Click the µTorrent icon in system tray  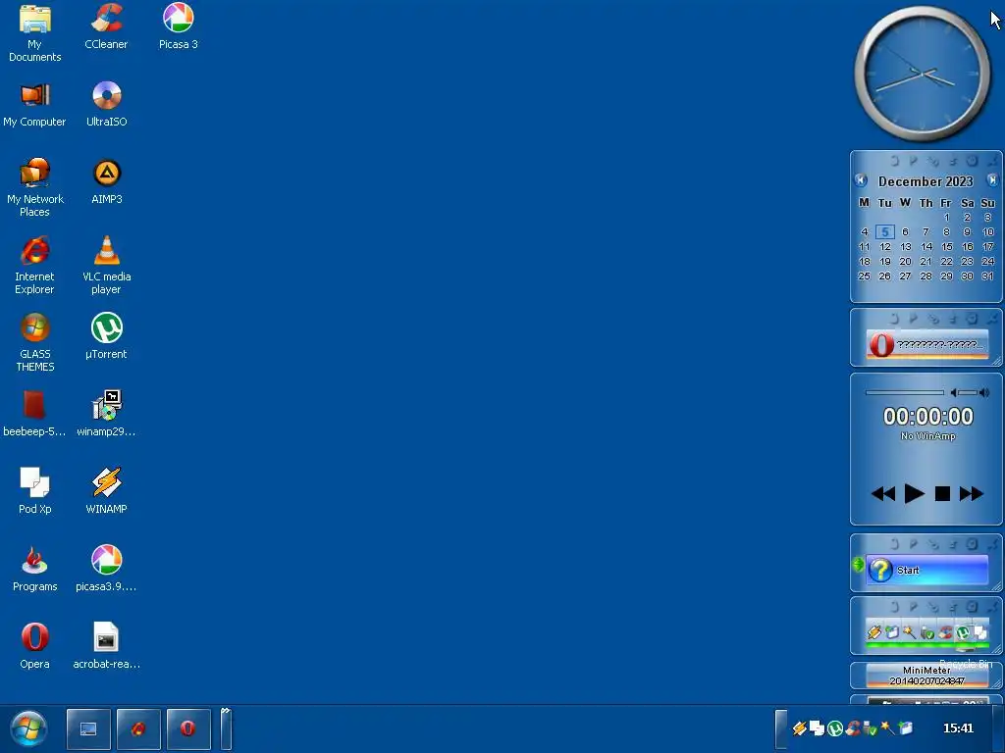point(834,728)
